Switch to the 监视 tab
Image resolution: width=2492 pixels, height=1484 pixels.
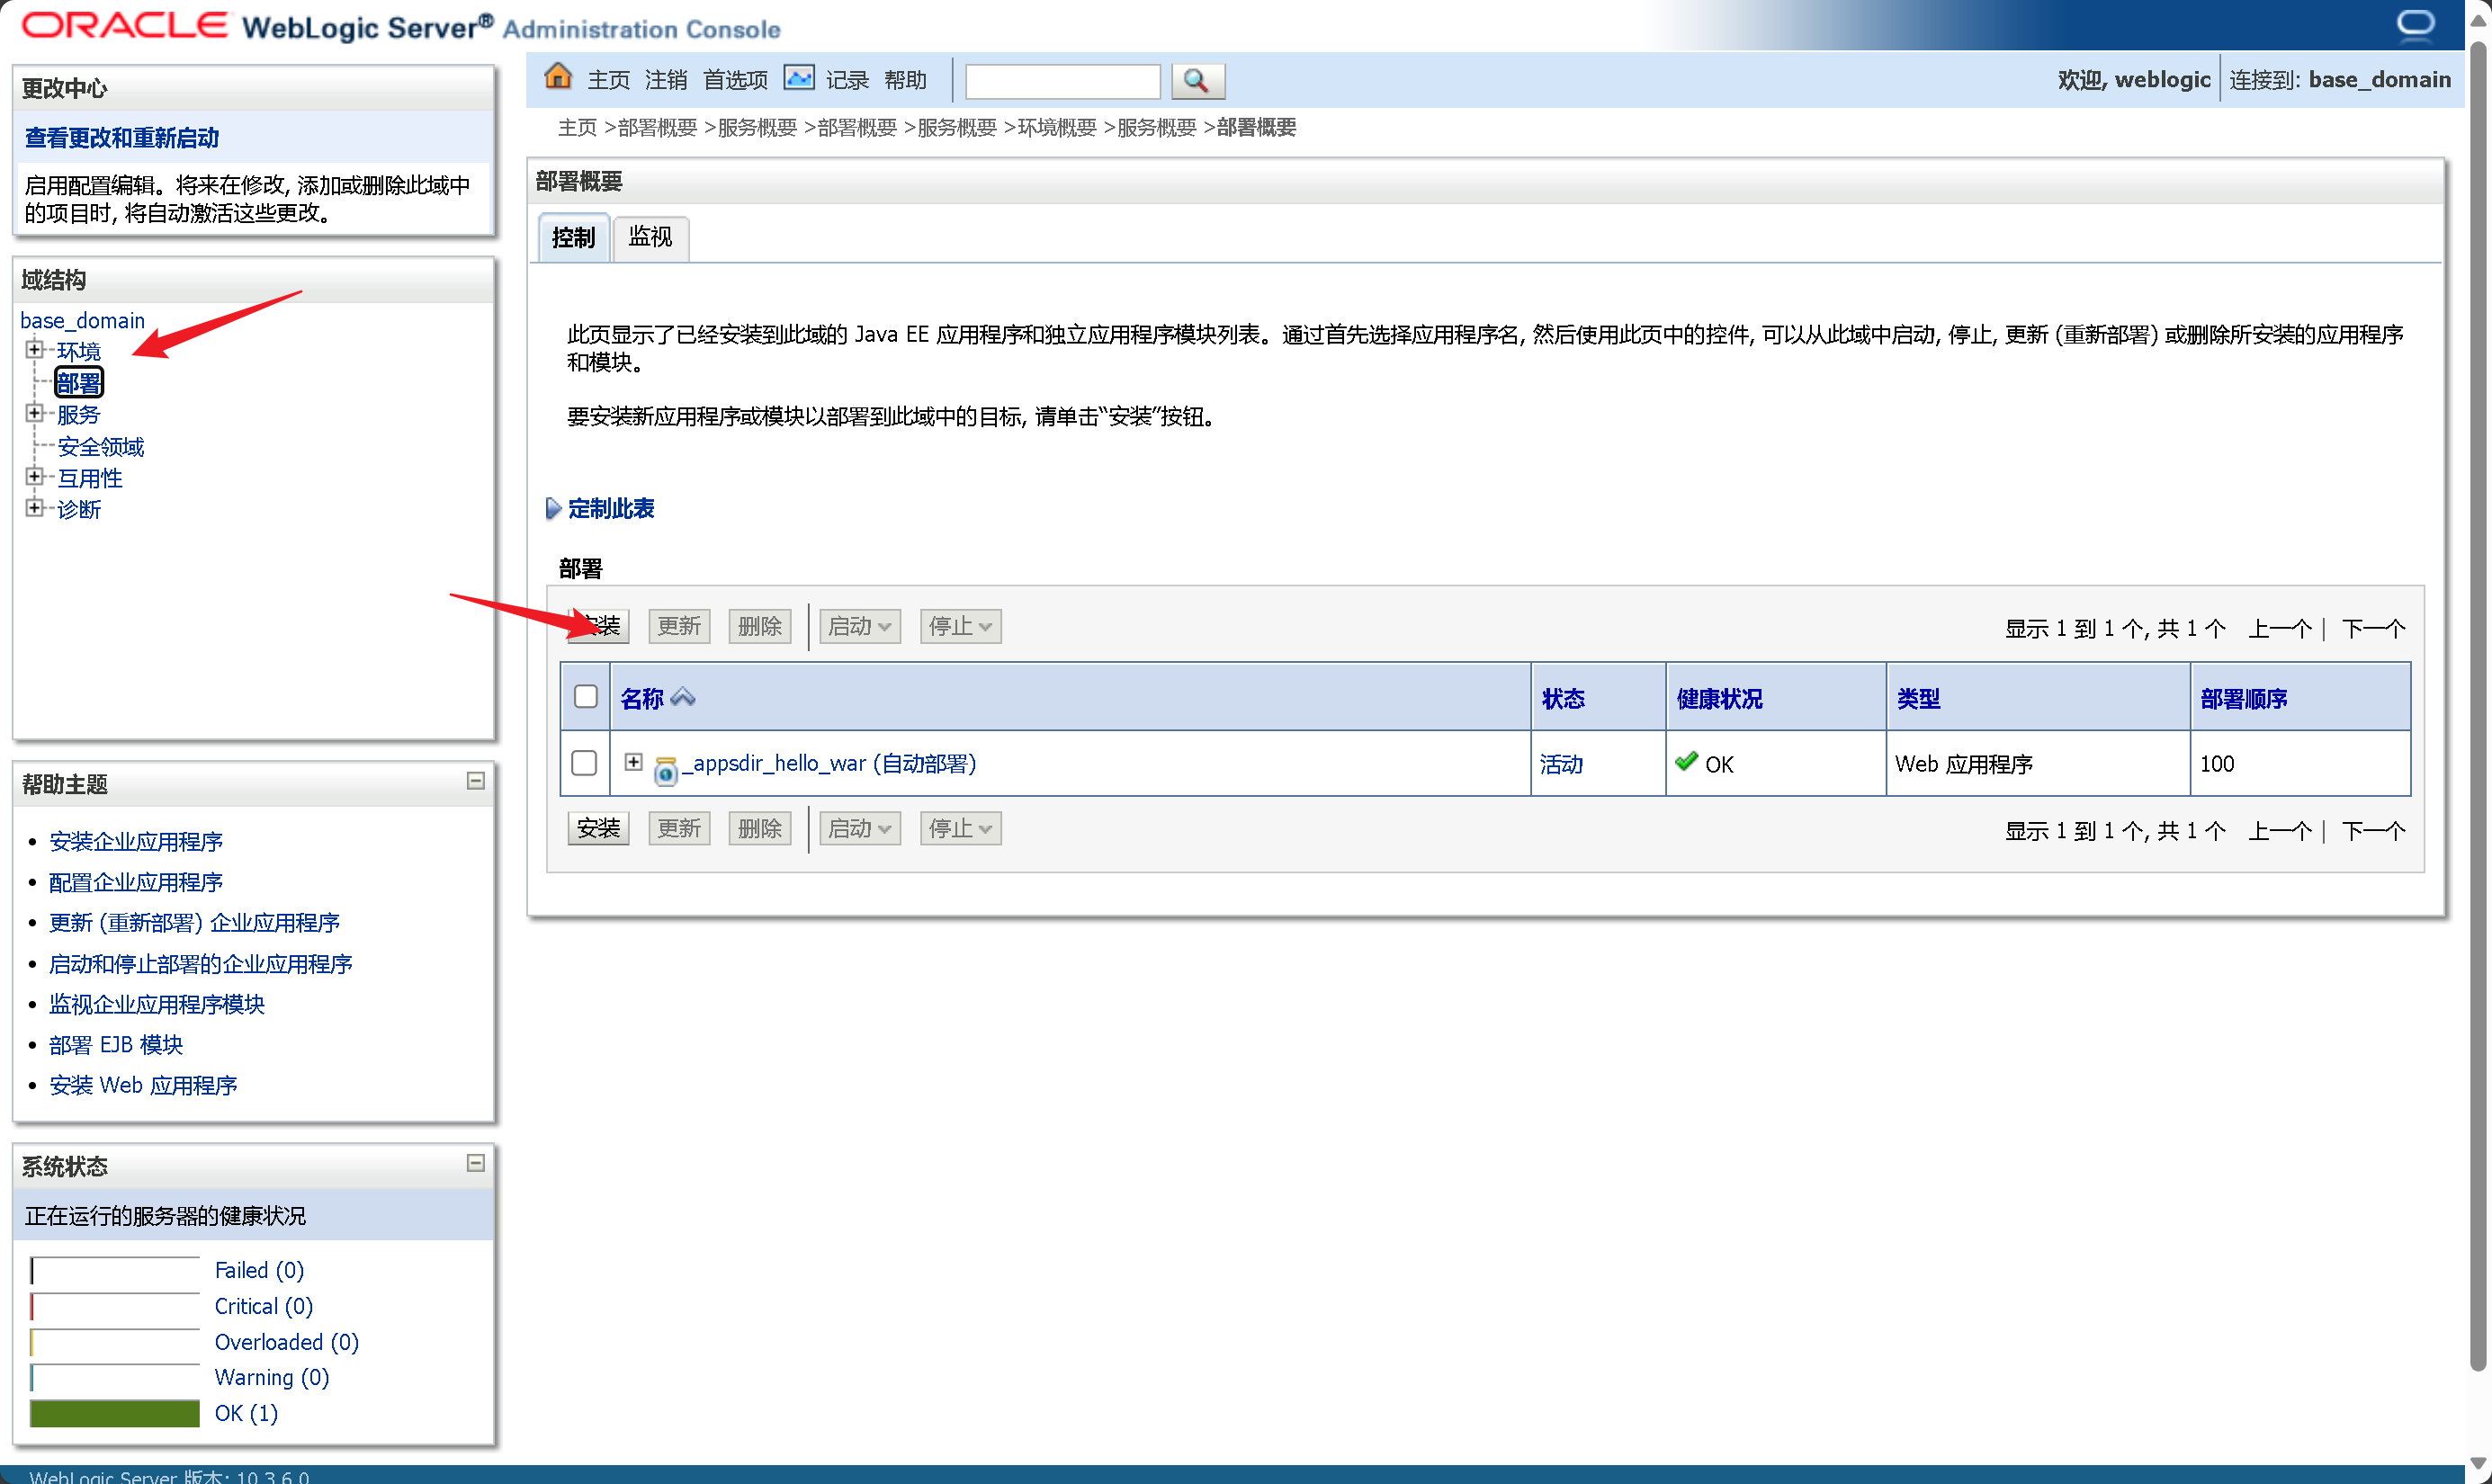(650, 238)
